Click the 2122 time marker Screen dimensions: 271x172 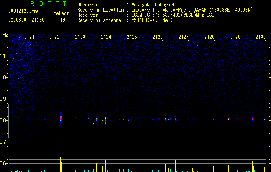pyautogui.click(x=54, y=37)
